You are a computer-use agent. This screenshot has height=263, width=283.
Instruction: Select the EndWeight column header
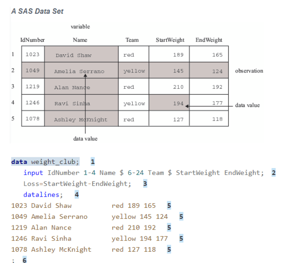pyautogui.click(x=209, y=40)
